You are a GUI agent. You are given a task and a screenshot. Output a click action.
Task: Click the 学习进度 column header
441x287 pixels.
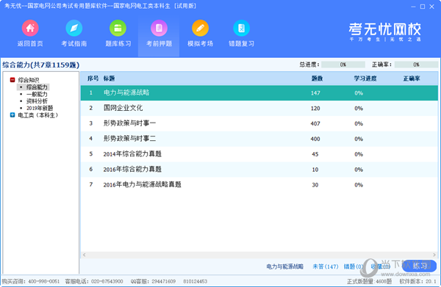pyautogui.click(x=365, y=79)
